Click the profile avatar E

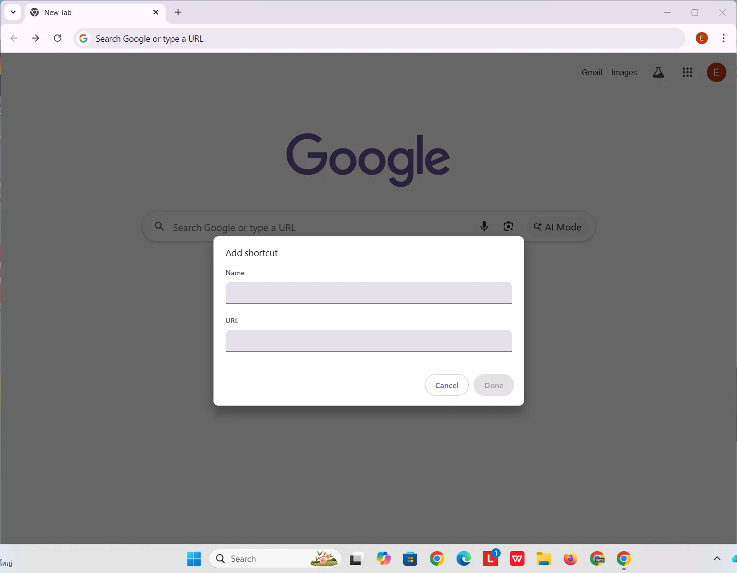(x=716, y=72)
